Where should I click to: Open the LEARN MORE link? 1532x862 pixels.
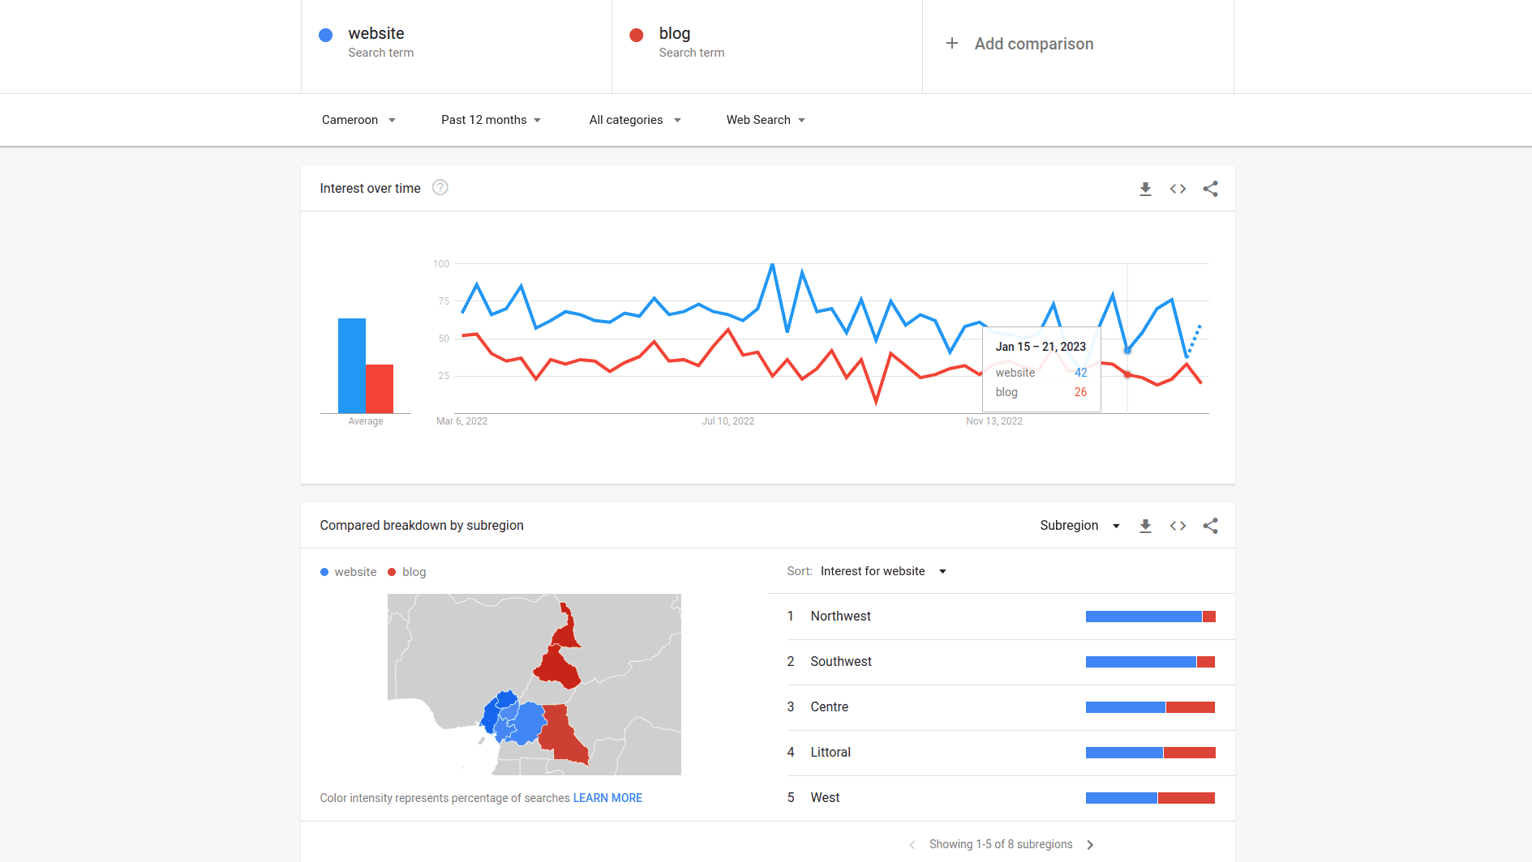pyautogui.click(x=607, y=798)
